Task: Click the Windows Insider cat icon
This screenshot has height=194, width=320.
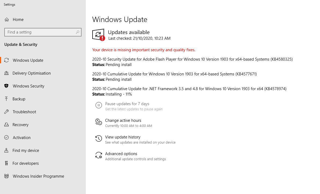Action: coord(6,176)
